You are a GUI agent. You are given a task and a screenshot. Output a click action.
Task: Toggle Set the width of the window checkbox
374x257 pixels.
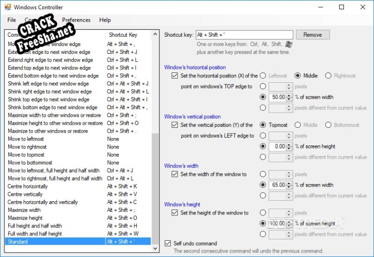[175, 174]
